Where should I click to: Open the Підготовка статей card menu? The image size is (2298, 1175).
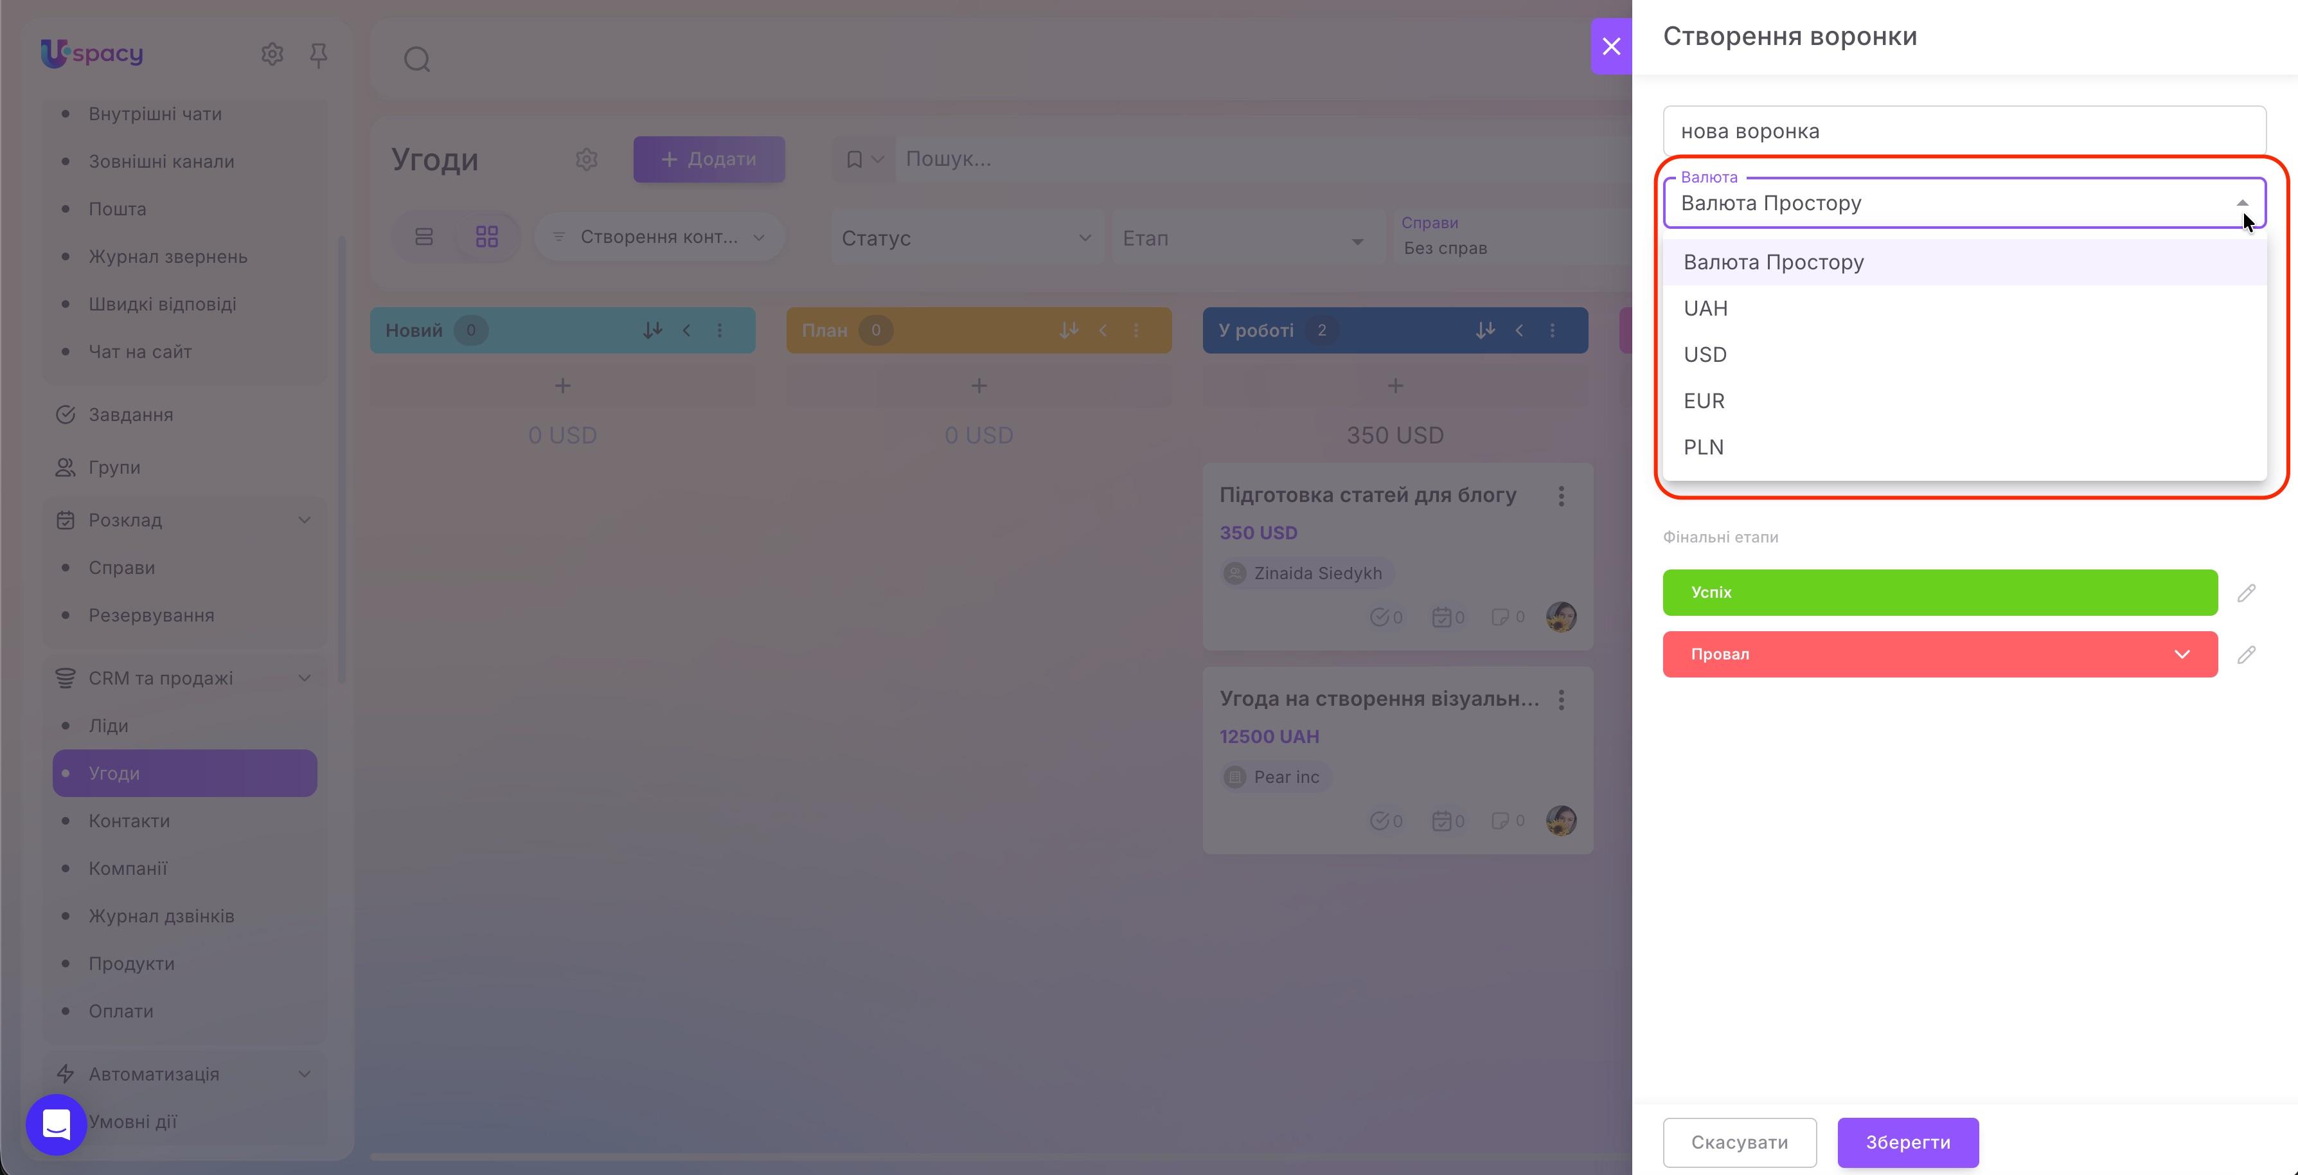[x=1561, y=496]
